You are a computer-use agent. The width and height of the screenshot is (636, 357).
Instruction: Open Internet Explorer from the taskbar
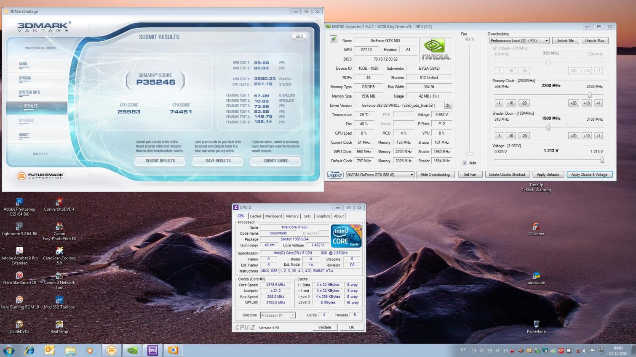[x=29, y=350]
